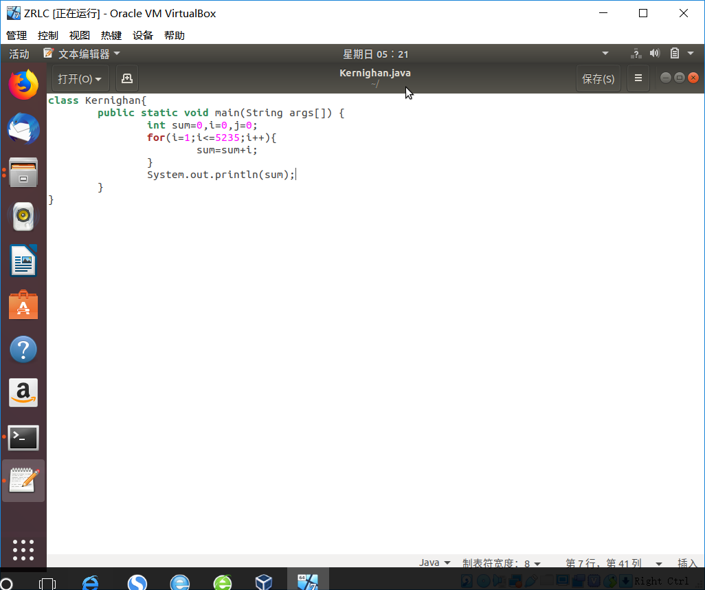This screenshot has height=590, width=705.
Task: Click the for loop 5235 line
Action: pyautogui.click(x=212, y=138)
